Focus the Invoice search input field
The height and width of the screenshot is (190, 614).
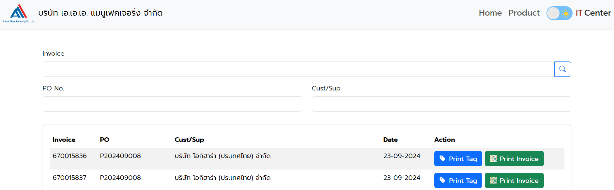(x=298, y=69)
